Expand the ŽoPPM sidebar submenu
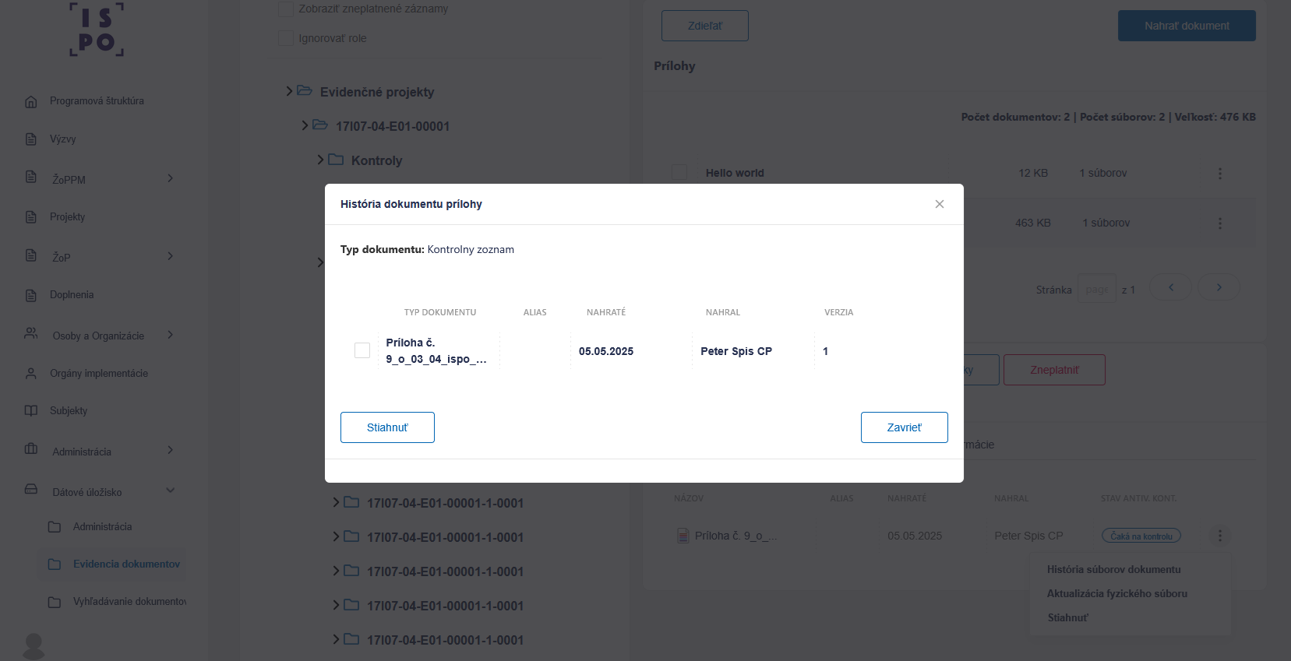Image resolution: width=1291 pixels, height=661 pixels. [171, 178]
